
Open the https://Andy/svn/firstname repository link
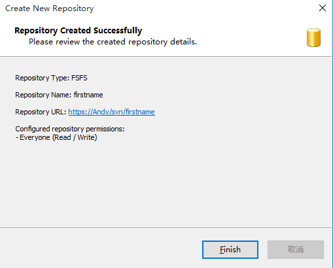[x=112, y=112]
